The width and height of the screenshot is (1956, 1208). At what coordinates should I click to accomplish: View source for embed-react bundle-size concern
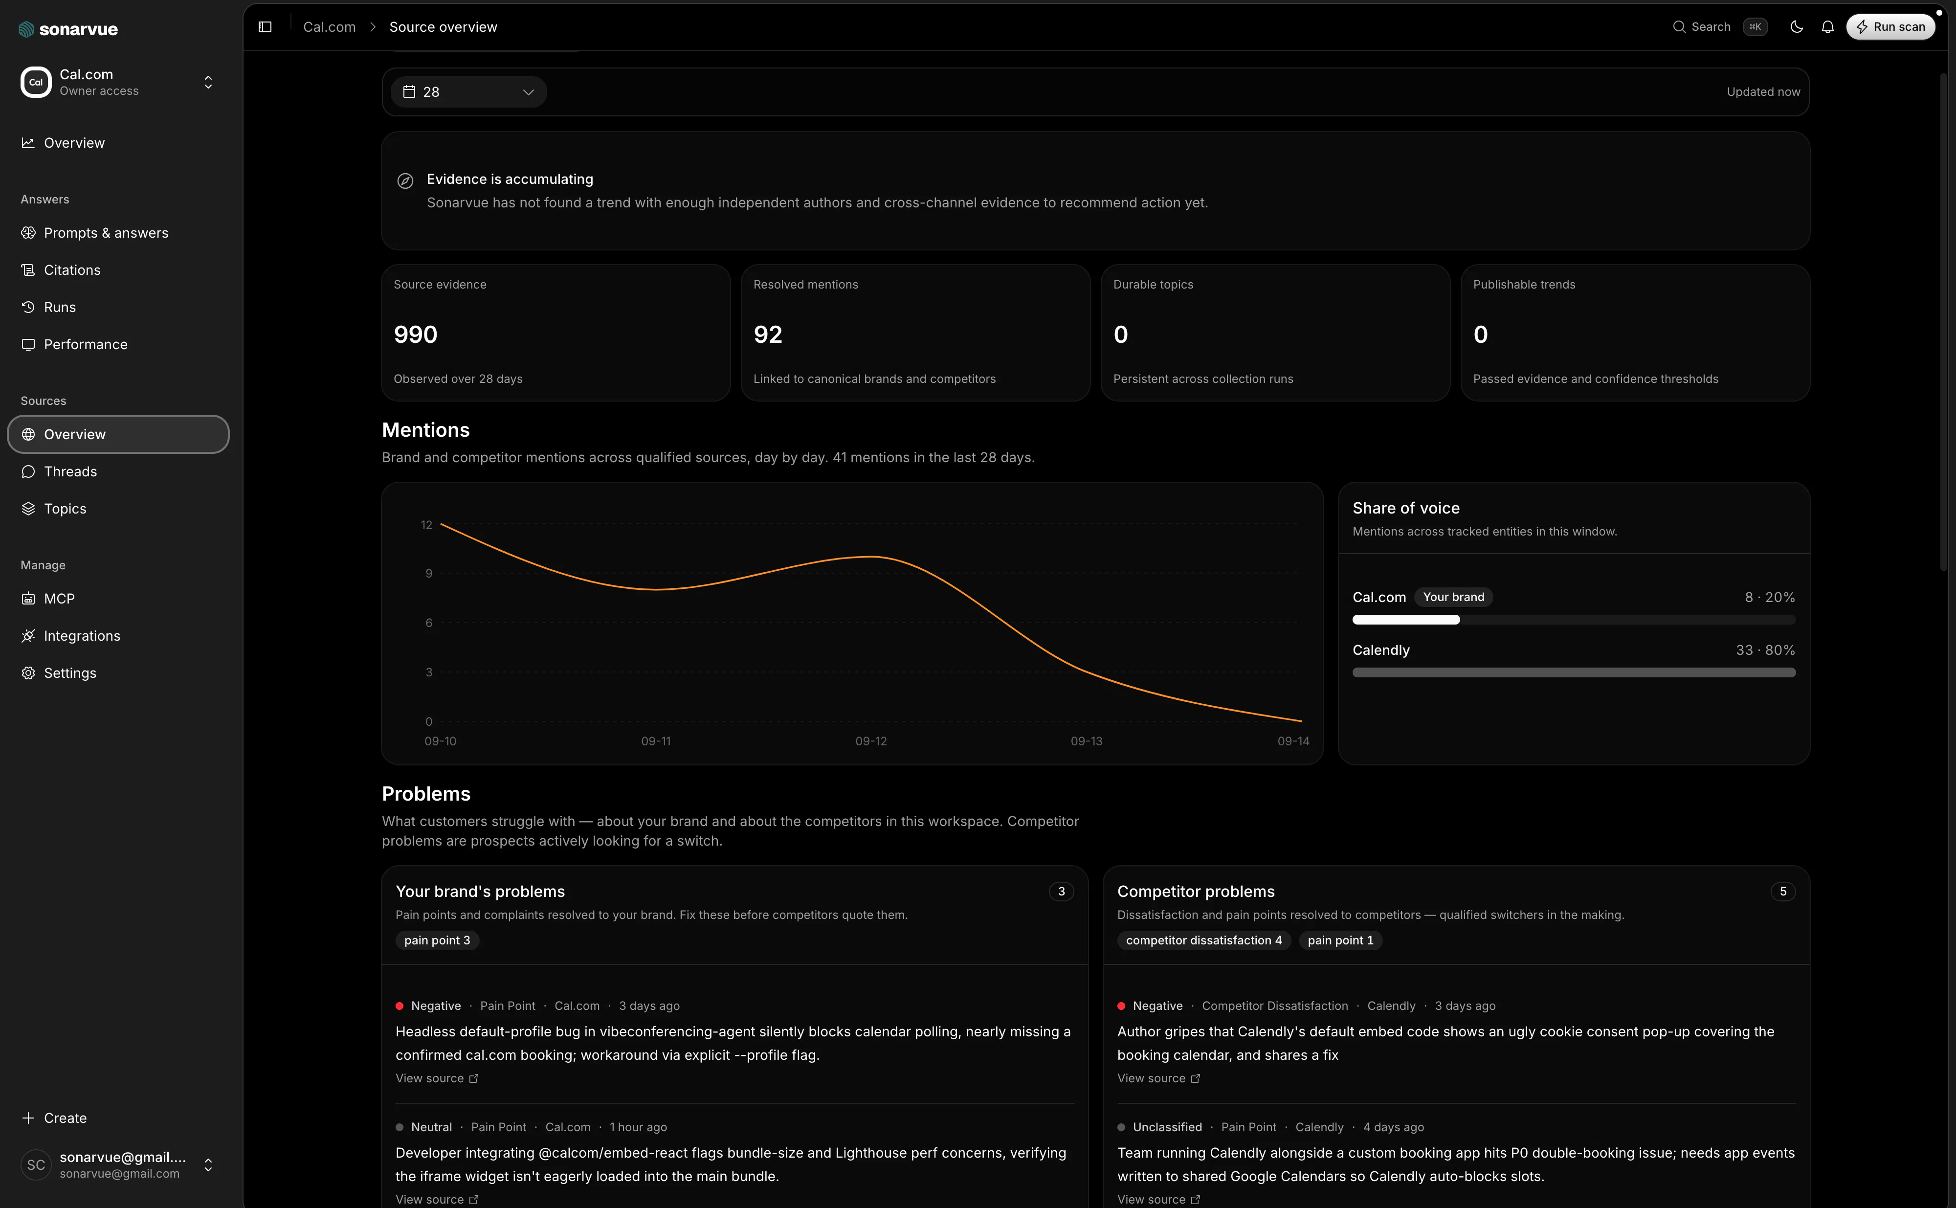[437, 1199]
